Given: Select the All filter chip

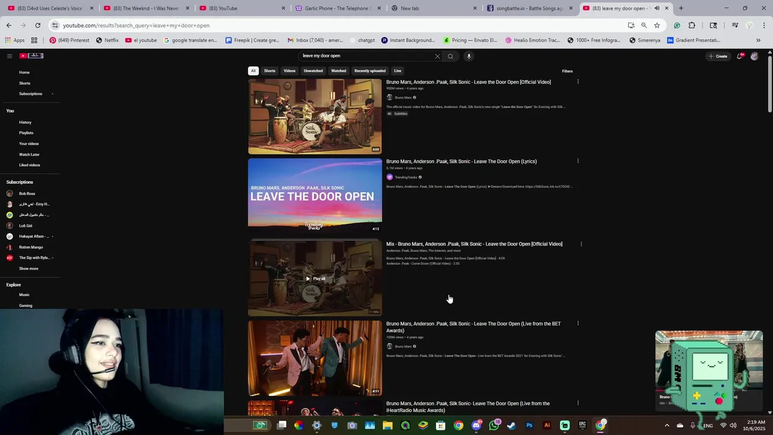Looking at the screenshot, I should coord(253,71).
